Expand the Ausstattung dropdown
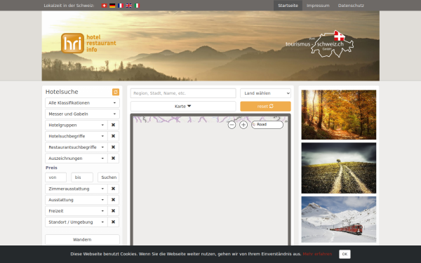The image size is (421, 263). point(76,200)
